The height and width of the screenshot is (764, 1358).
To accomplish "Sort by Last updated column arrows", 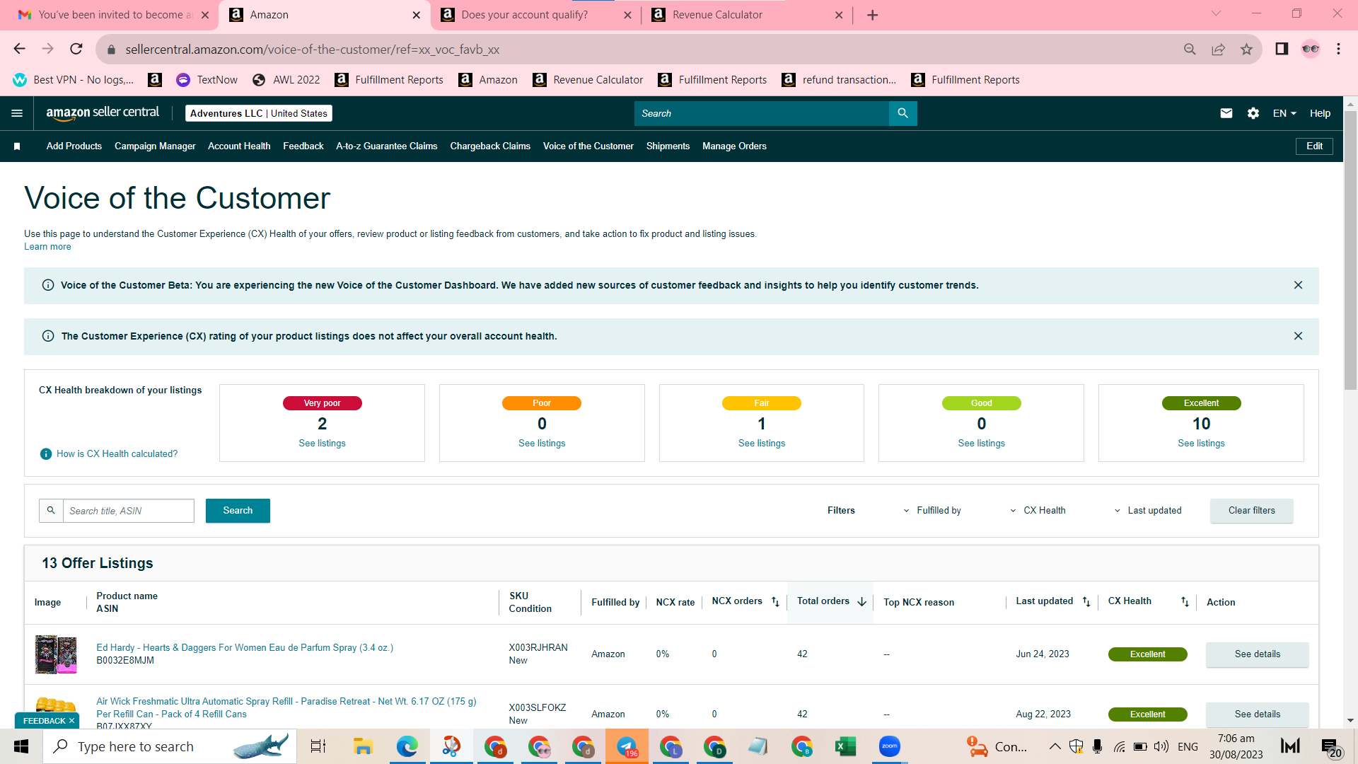I will click(1086, 602).
